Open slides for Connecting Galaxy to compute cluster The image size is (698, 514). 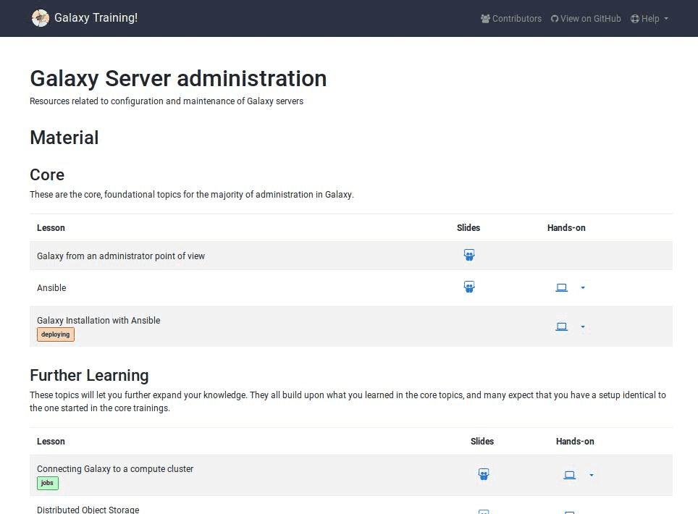tap(484, 474)
